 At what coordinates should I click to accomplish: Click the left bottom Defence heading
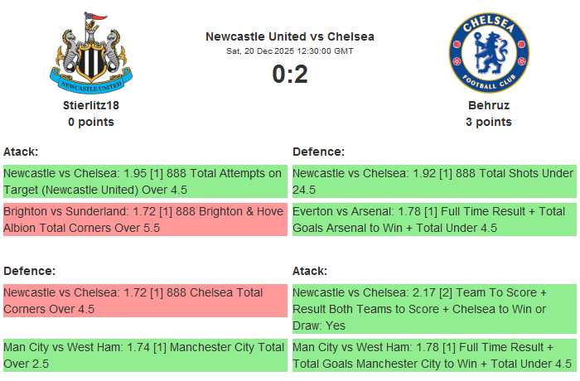tap(29, 271)
